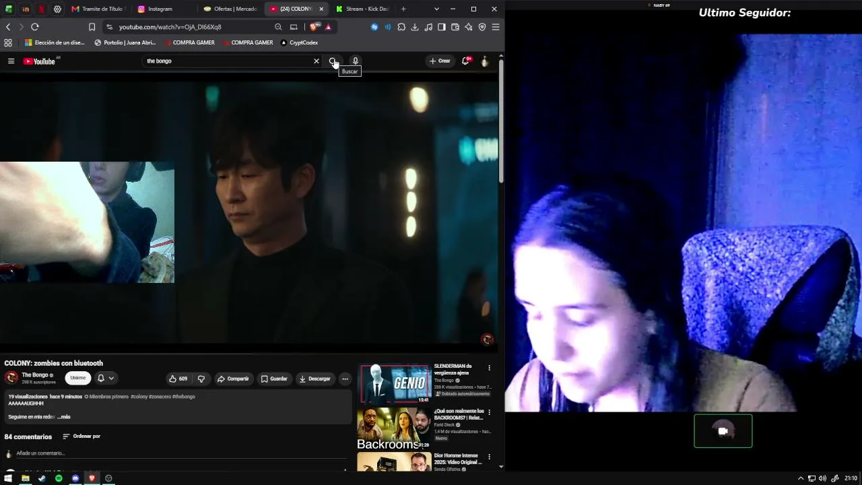This screenshot has height=485, width=862.
Task: Expand the channel notification bell dropdown
Action: pos(106,379)
